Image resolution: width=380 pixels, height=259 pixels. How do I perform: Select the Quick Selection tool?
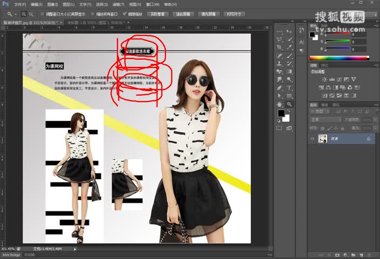pyautogui.click(x=289, y=39)
